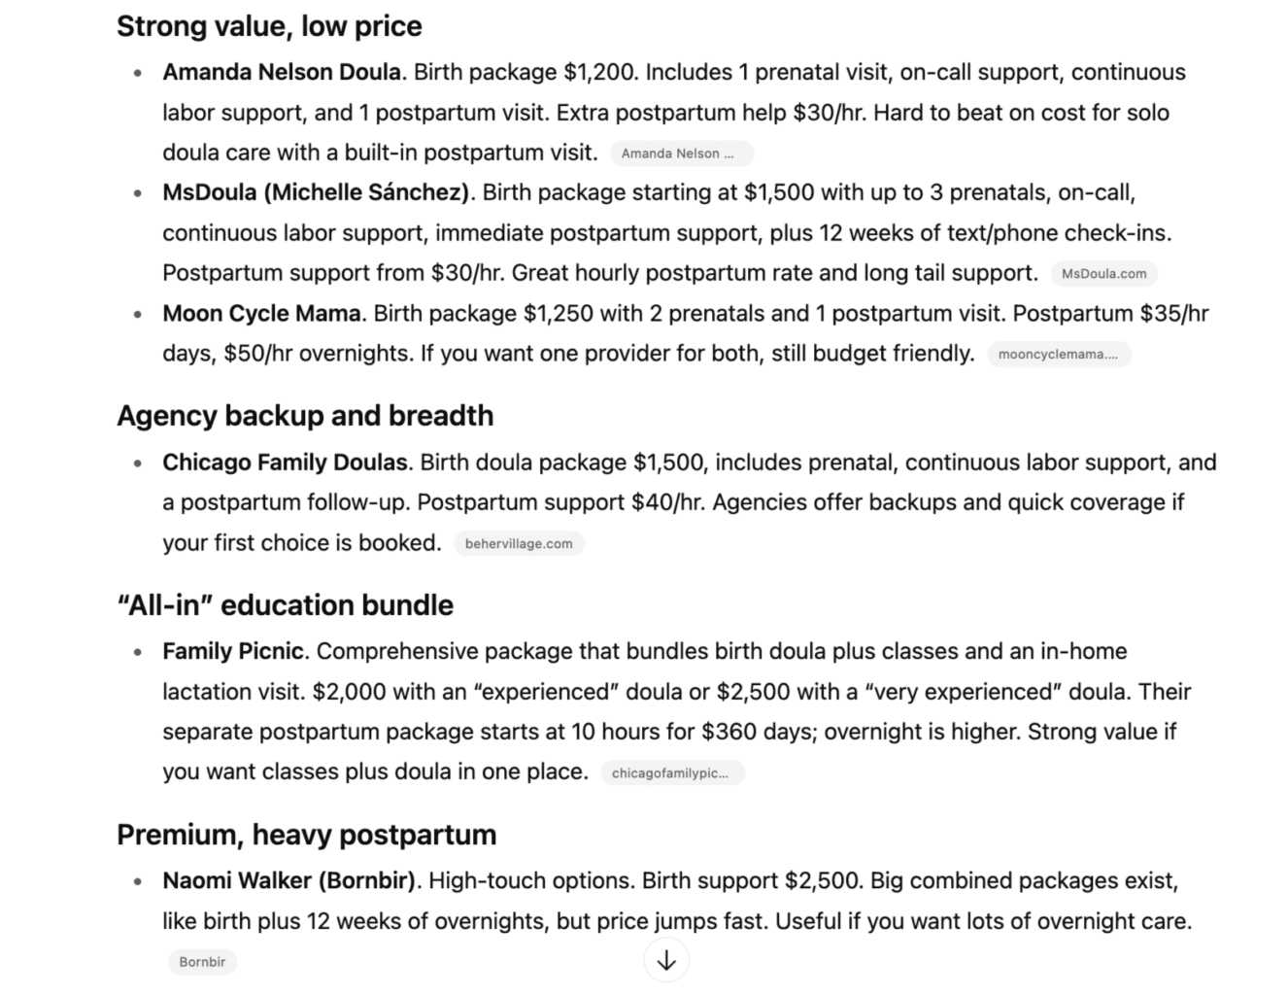Click the bold "Naomi Walker (Bornbir)" name
Viewport: 1288px width, 995px height.
pos(288,881)
